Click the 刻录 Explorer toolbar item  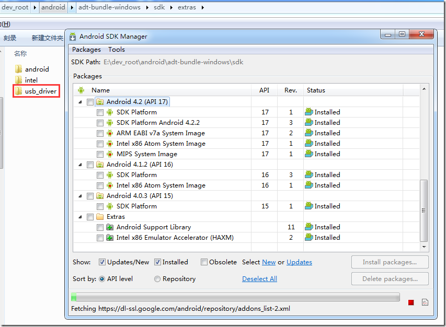click(10, 38)
